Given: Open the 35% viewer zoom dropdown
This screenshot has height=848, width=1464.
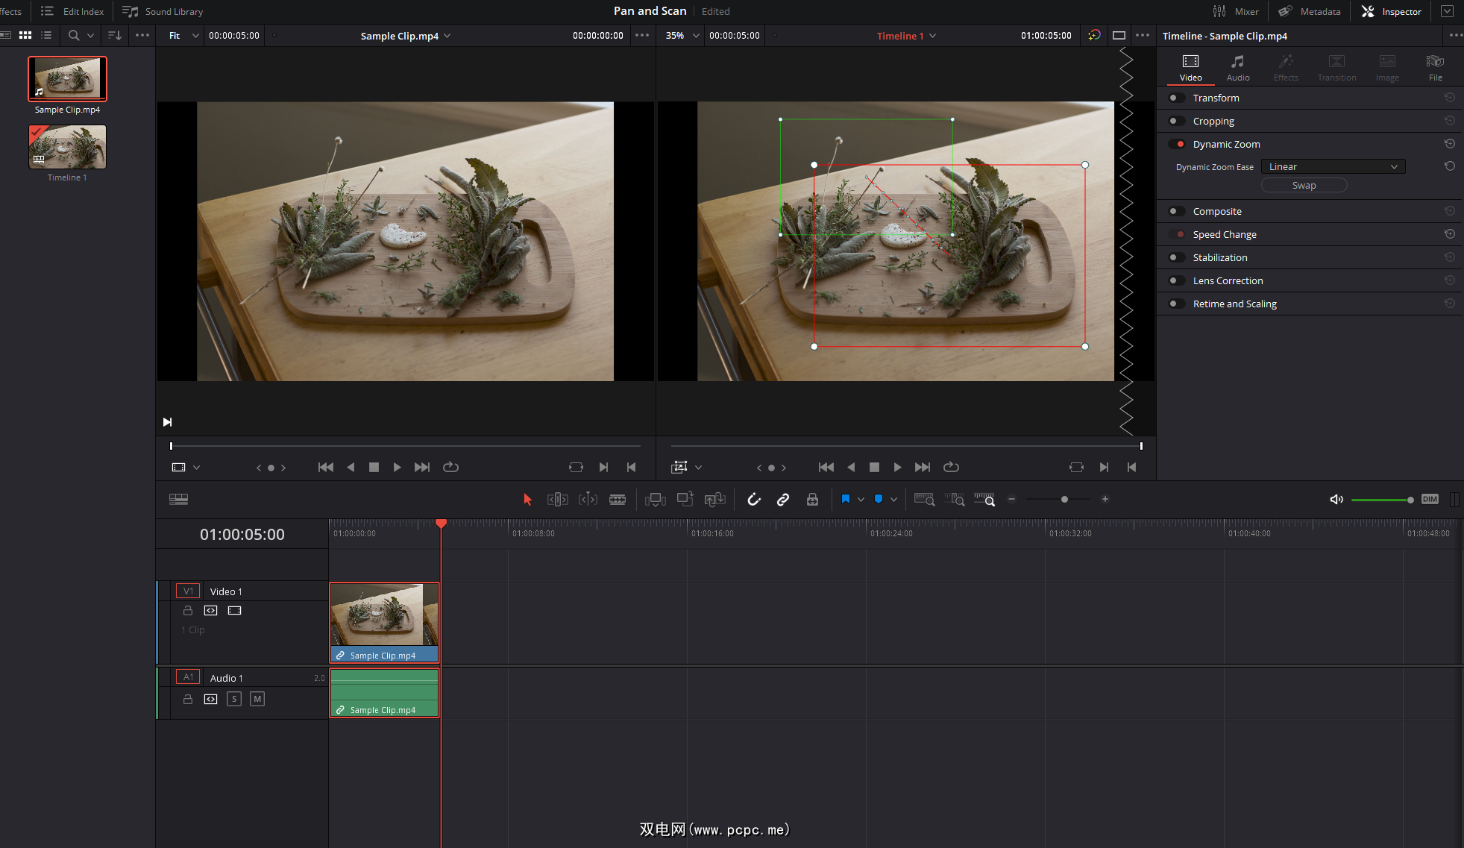Looking at the screenshot, I should click(x=695, y=36).
